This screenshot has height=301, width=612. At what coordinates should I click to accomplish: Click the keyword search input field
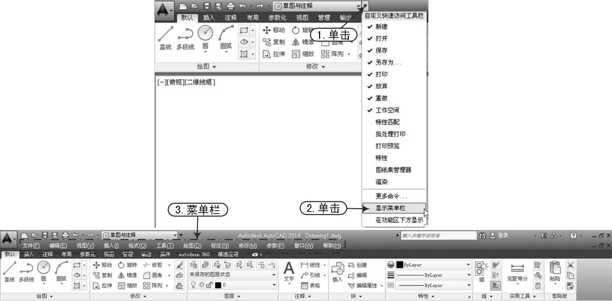click(x=438, y=235)
